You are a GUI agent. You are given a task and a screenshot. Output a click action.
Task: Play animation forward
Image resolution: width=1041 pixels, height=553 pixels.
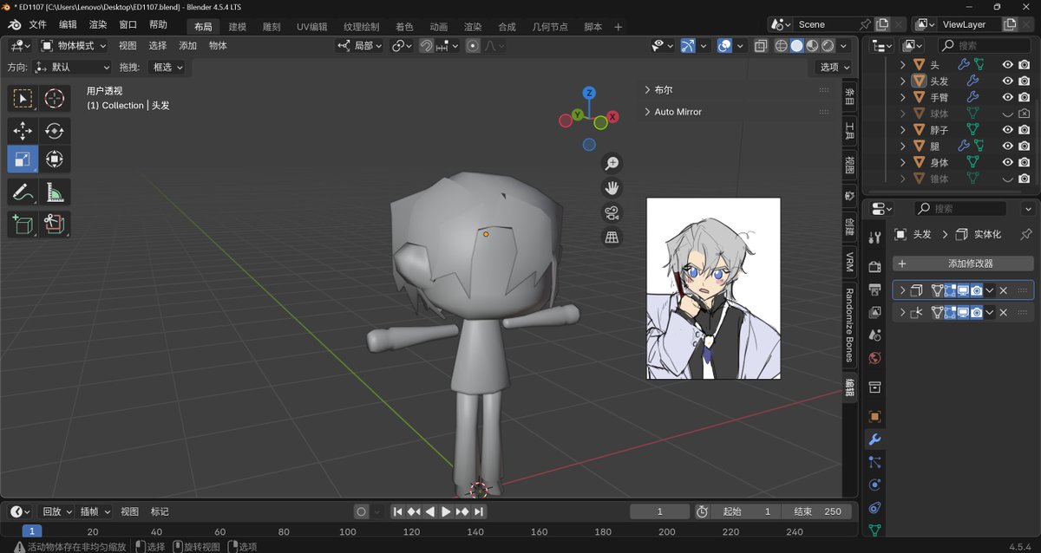pyautogui.click(x=446, y=511)
